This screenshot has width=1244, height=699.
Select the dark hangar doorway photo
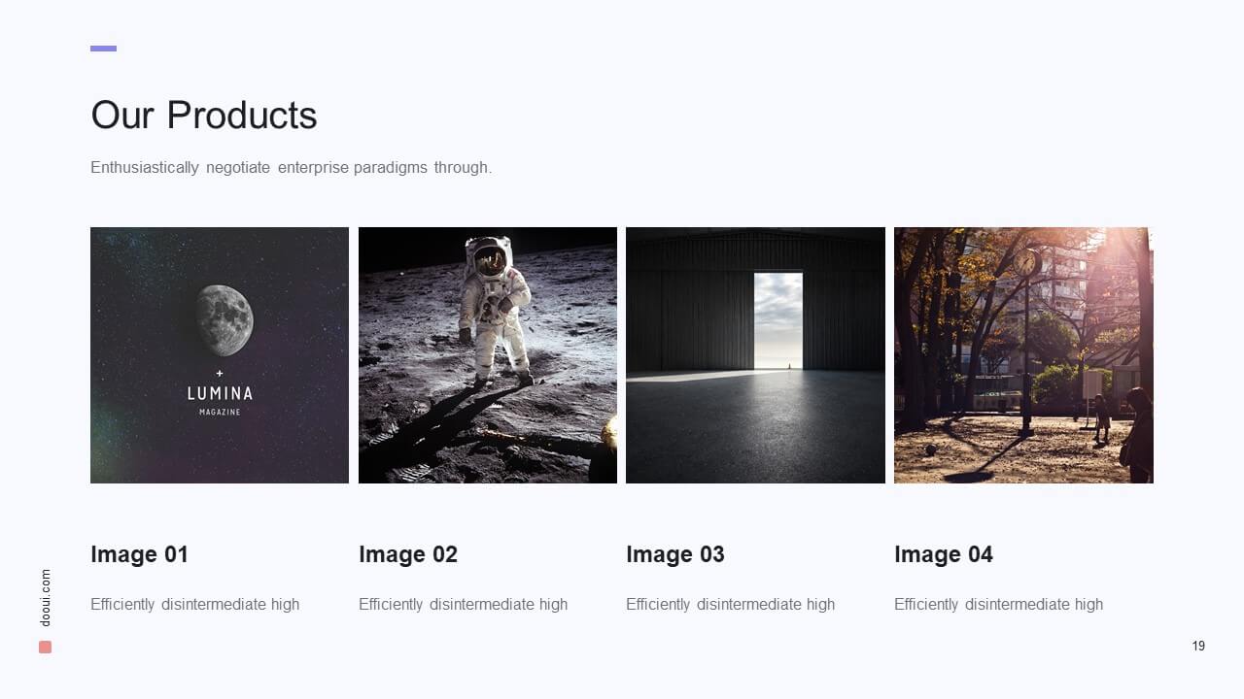click(755, 355)
